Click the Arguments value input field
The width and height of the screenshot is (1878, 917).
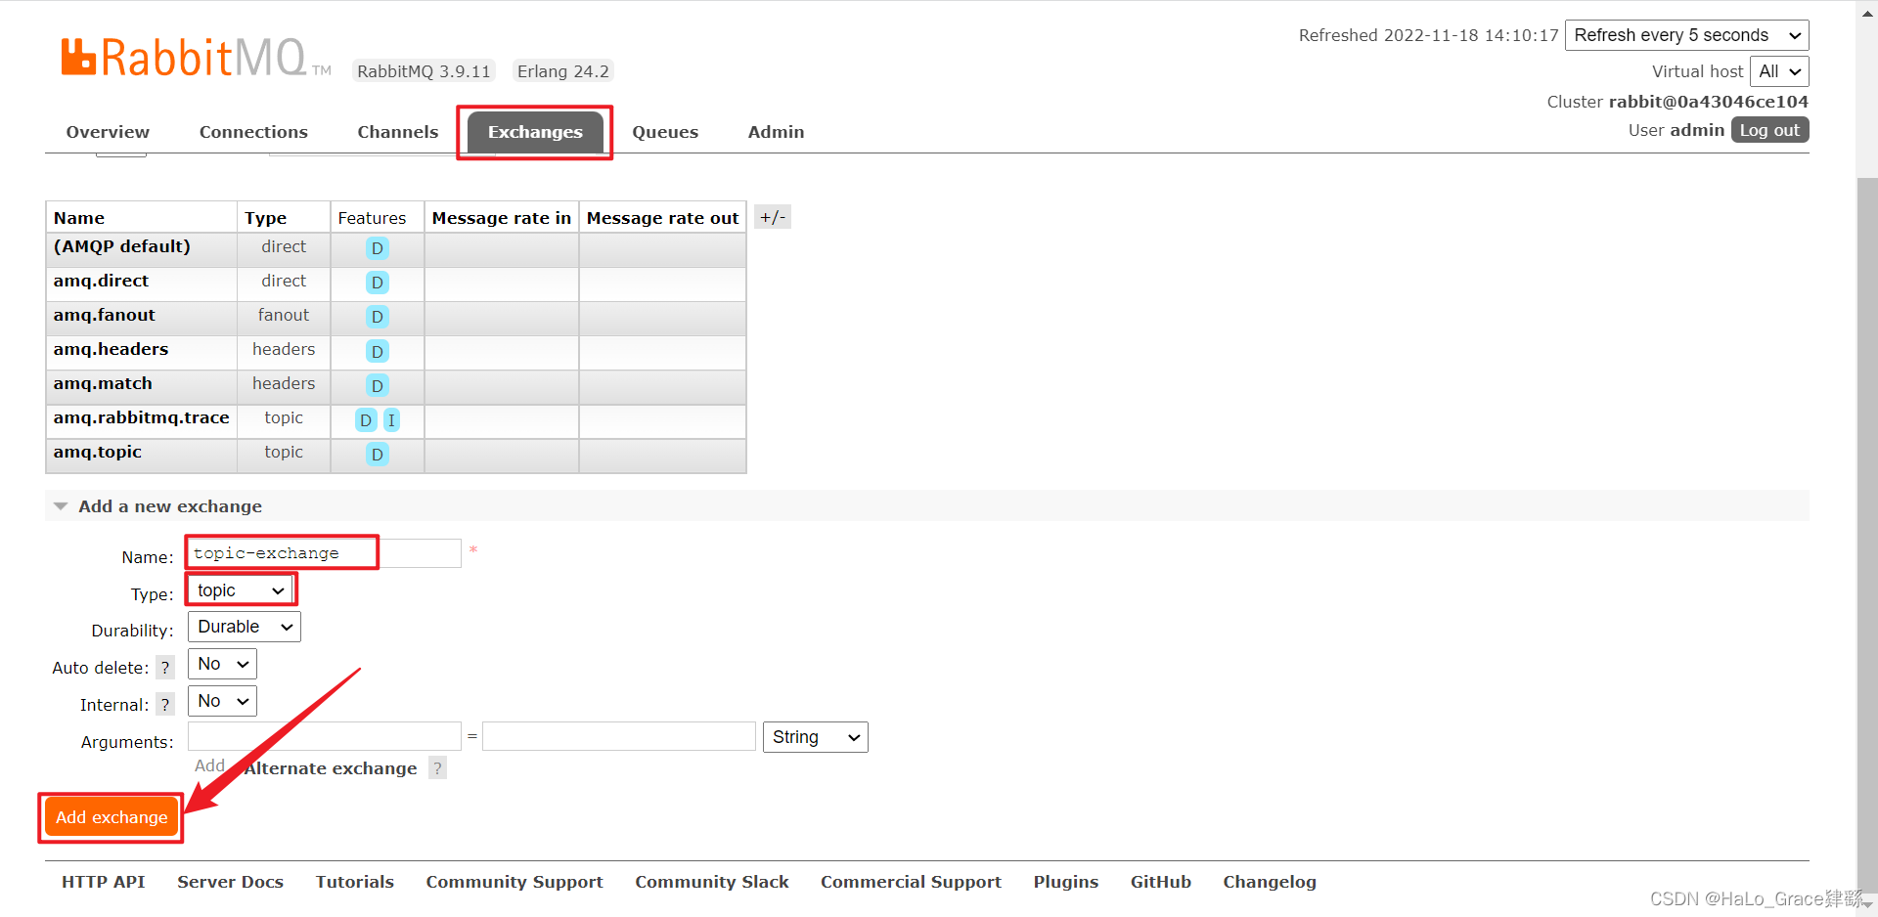click(x=619, y=736)
